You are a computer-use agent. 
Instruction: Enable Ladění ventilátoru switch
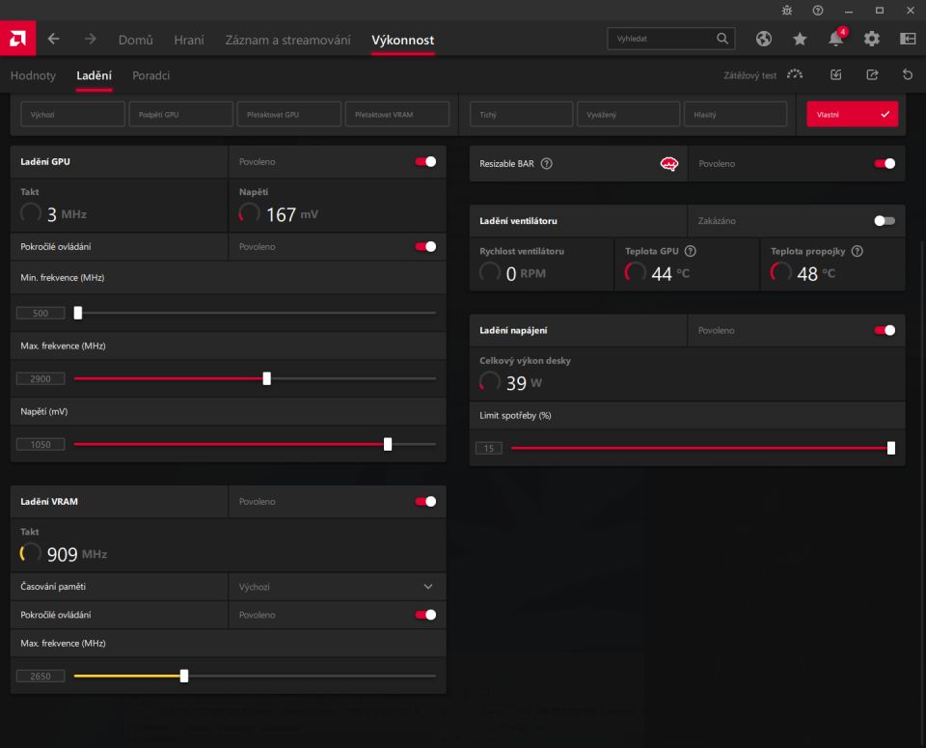[x=885, y=221]
